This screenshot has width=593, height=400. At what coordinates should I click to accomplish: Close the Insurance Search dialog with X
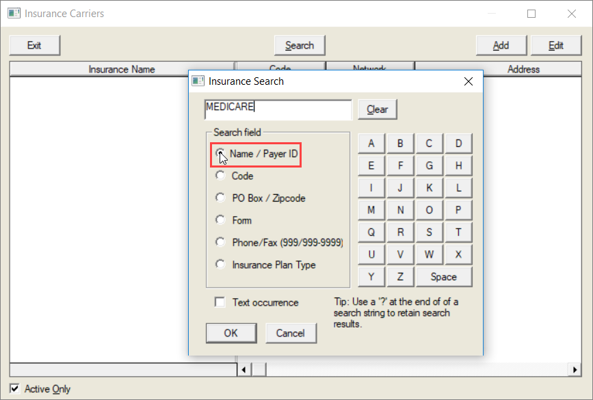pos(469,81)
